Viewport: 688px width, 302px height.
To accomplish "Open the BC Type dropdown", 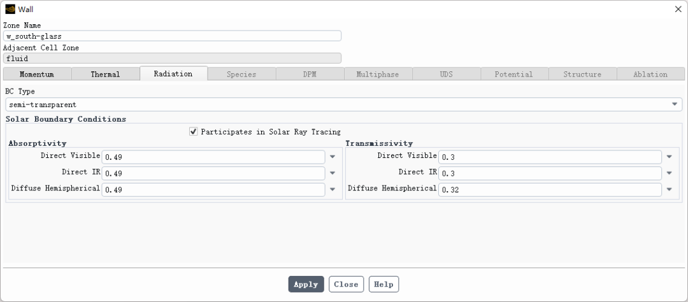I will [674, 104].
